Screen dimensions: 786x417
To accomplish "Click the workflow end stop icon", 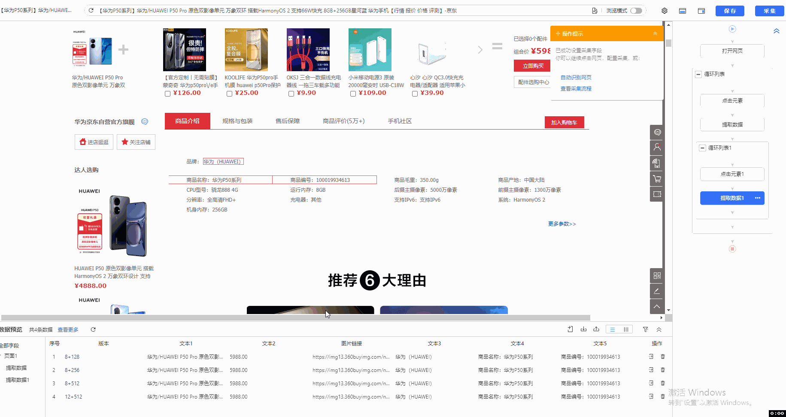I will point(732,249).
